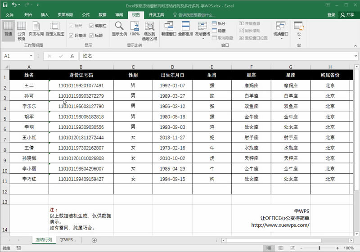
Task: Click the Split (拆分) window button
Action: click(218, 23)
